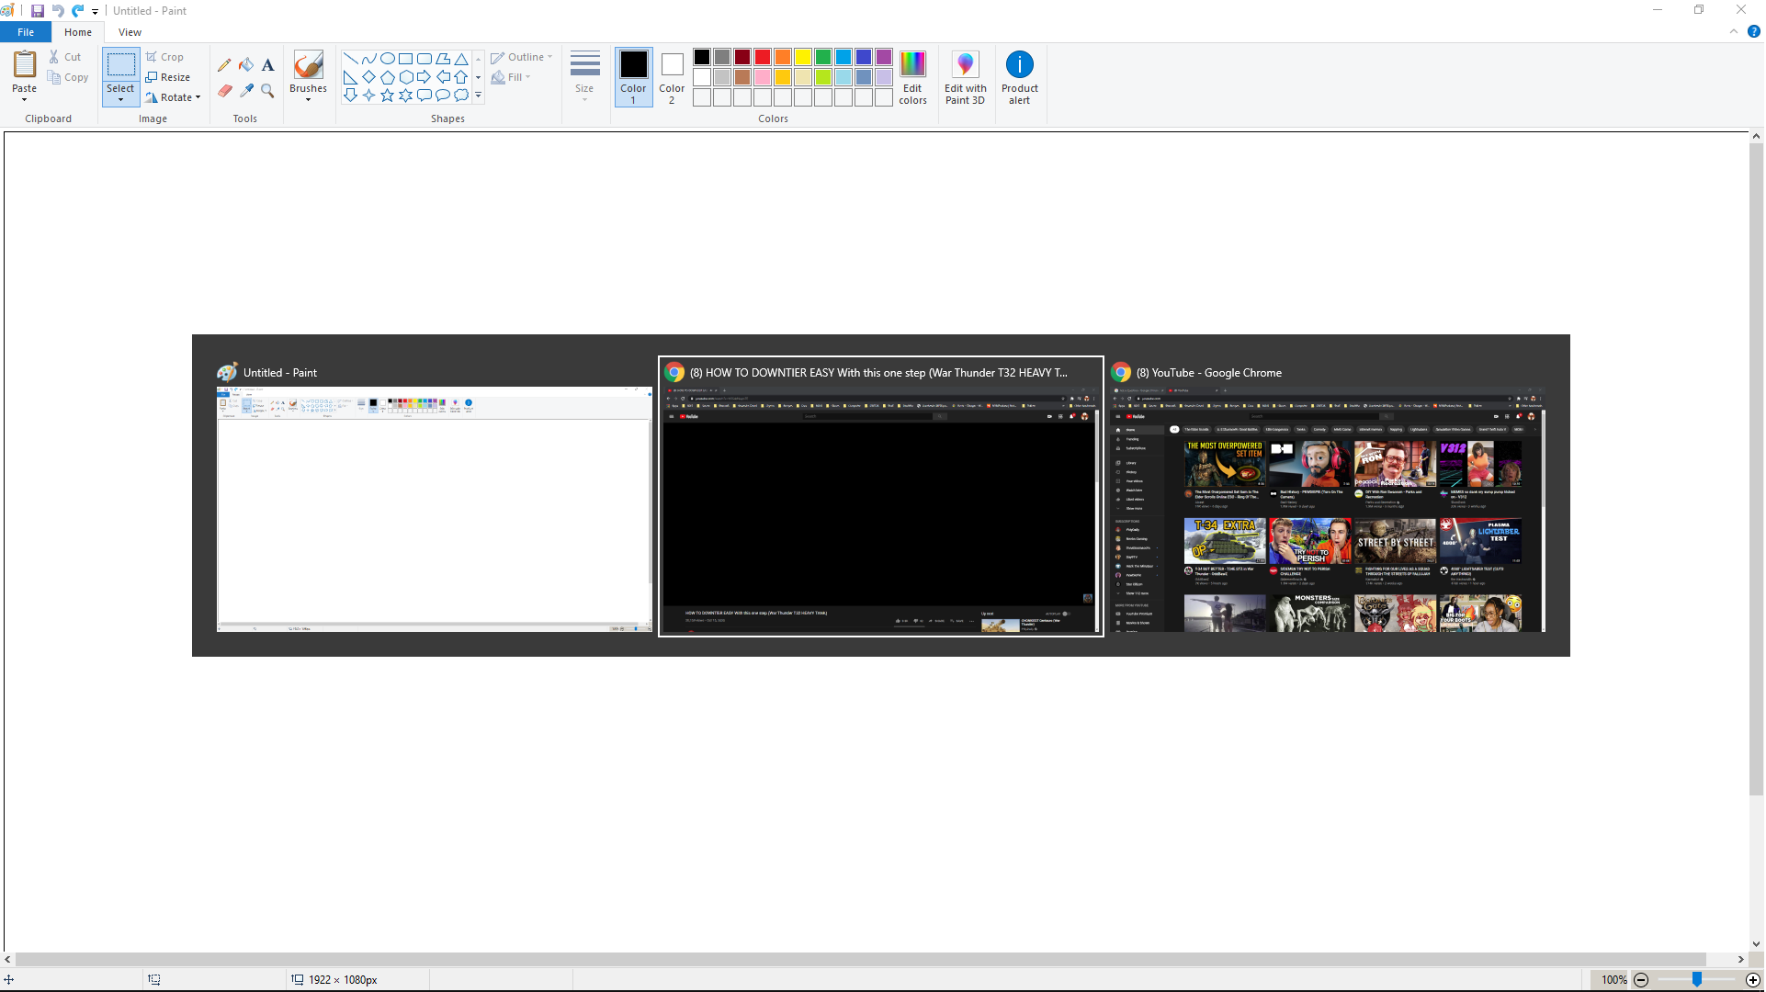
Task: Pick the red color swatch
Action: 763,57
